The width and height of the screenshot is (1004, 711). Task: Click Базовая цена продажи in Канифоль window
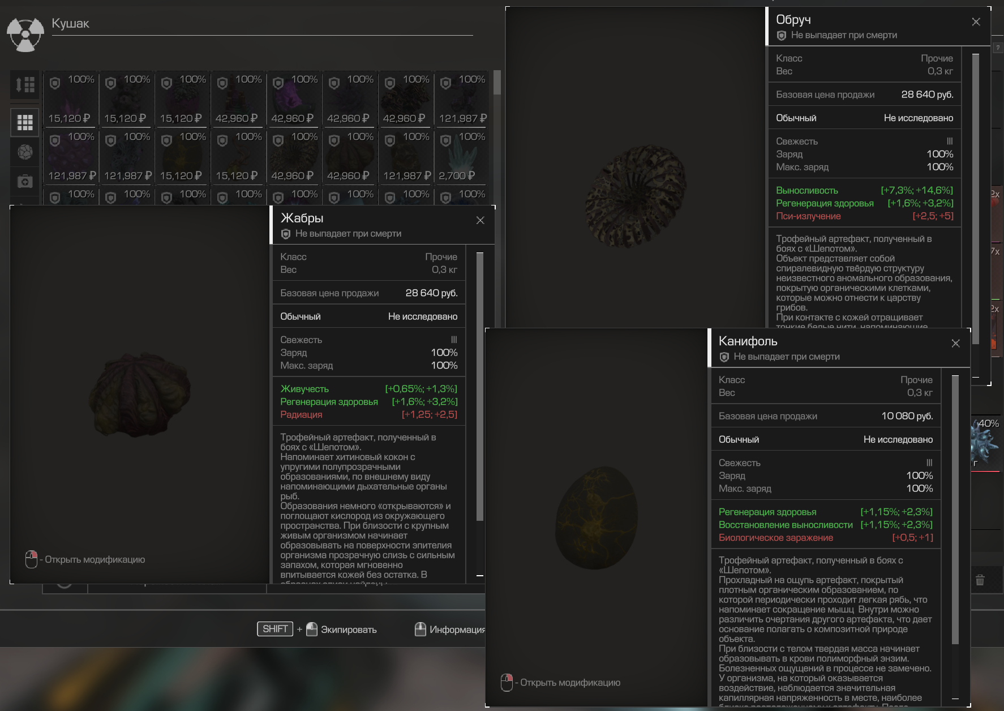[x=768, y=416]
